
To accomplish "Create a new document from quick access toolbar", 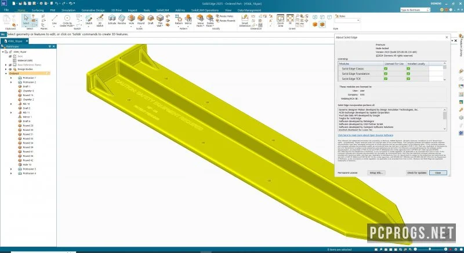I will point(13,3).
